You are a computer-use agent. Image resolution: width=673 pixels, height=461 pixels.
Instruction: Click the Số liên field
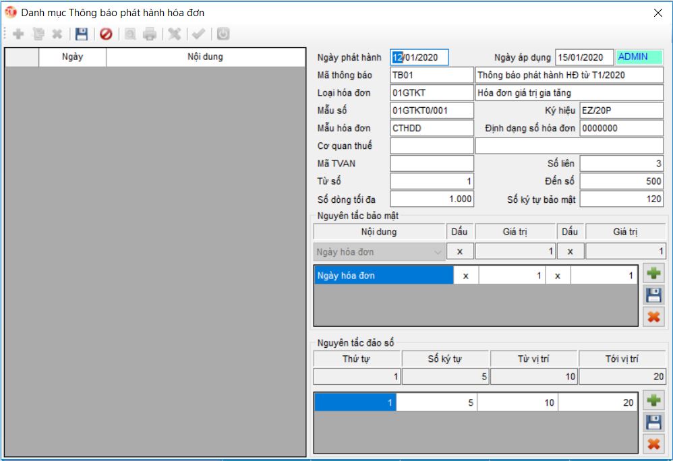622,163
